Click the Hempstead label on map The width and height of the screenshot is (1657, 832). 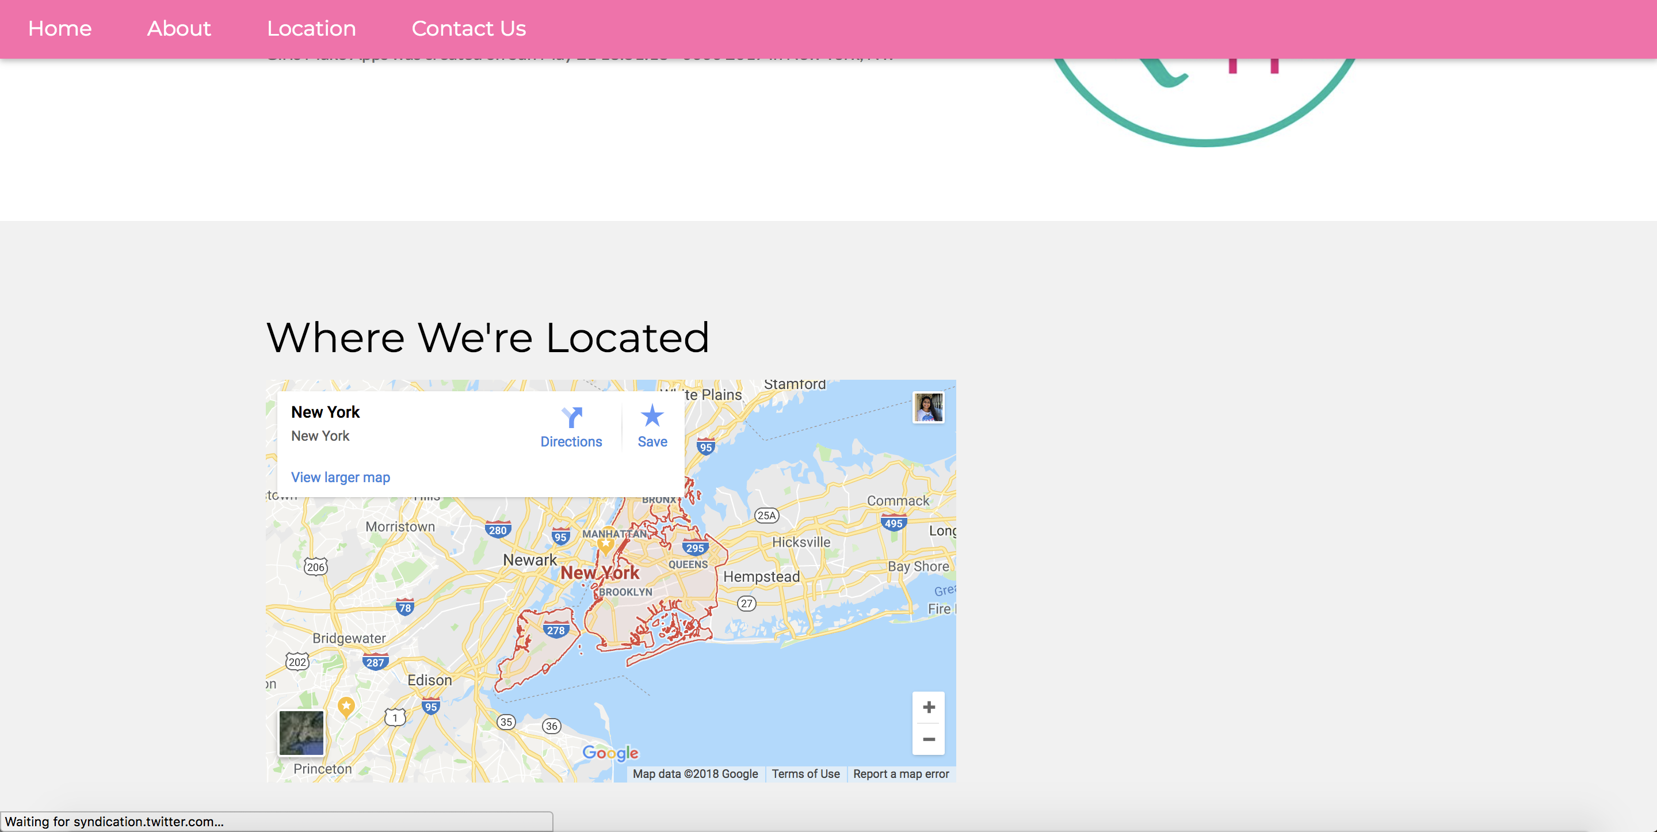761,577
